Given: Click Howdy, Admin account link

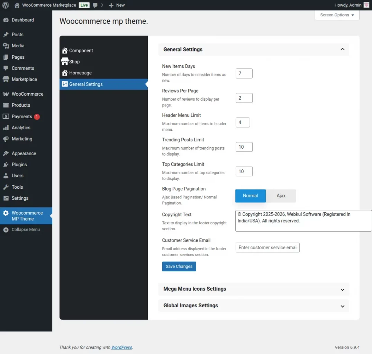Looking at the screenshot, I should click(x=352, y=5).
